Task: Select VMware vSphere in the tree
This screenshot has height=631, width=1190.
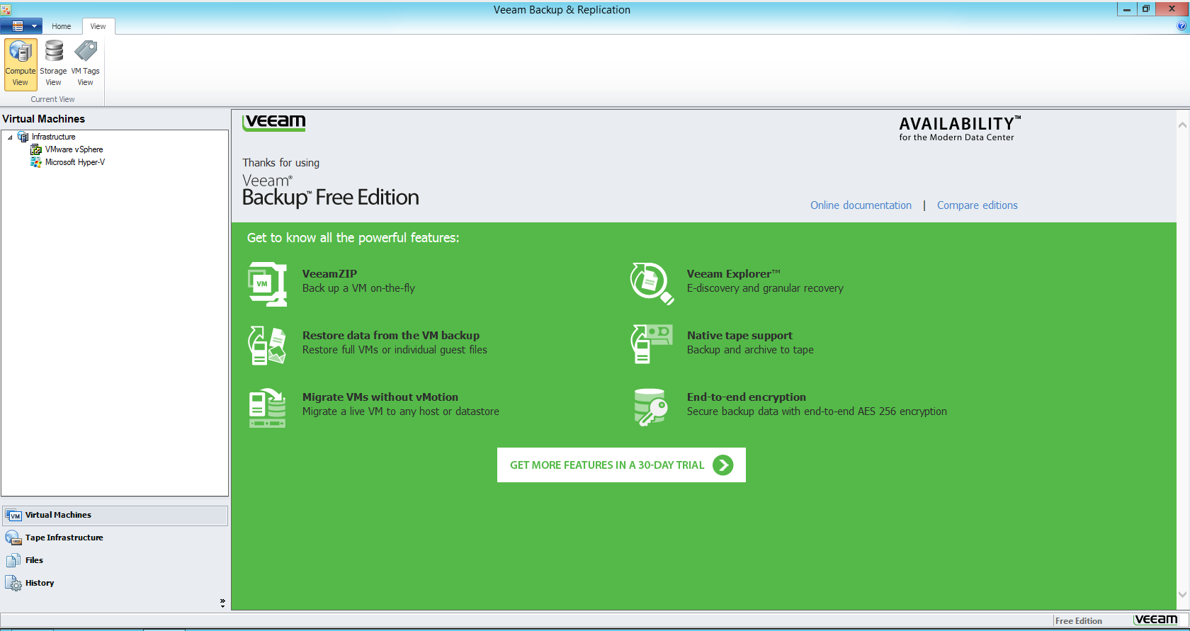Action: [74, 149]
